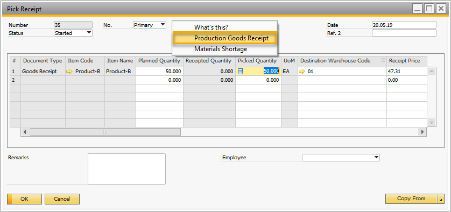Click vertical scrollbar down arrow
The image size is (451, 212).
pos(431,123)
